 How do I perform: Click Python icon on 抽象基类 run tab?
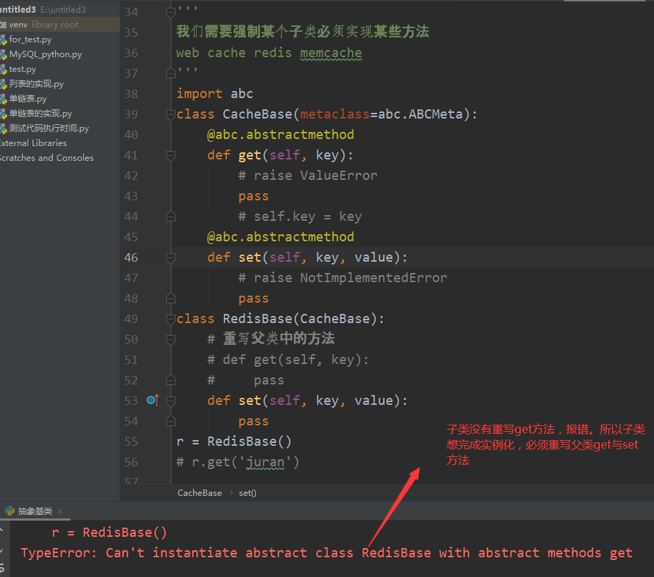tap(10, 511)
